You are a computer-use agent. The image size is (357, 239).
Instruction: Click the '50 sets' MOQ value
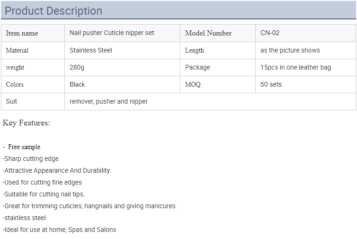pyautogui.click(x=271, y=84)
